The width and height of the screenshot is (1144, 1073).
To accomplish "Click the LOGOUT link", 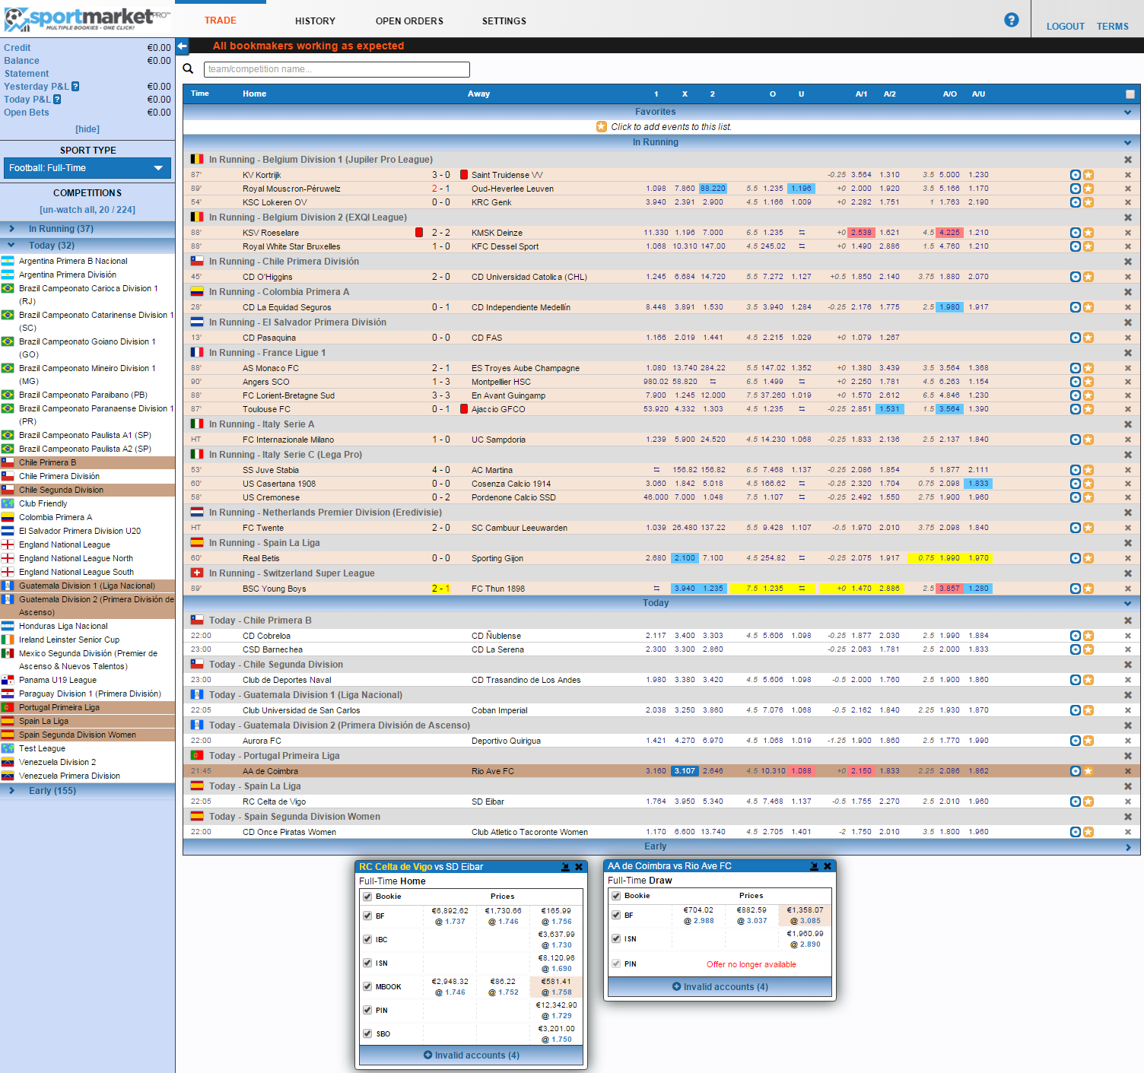I will (1065, 27).
